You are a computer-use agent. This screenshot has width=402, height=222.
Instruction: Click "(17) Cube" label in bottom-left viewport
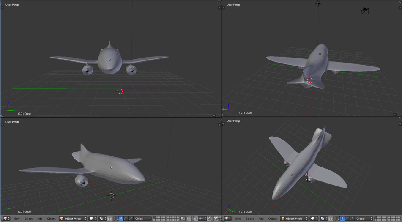tap(25, 212)
